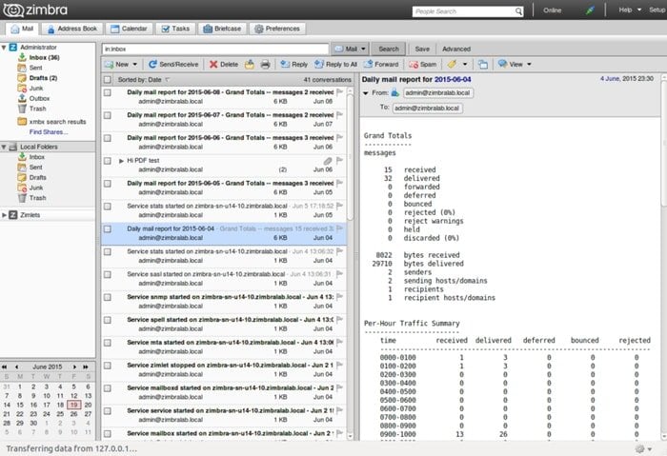Expand the Hi PDF test conversation
667x456 pixels.
[121, 161]
